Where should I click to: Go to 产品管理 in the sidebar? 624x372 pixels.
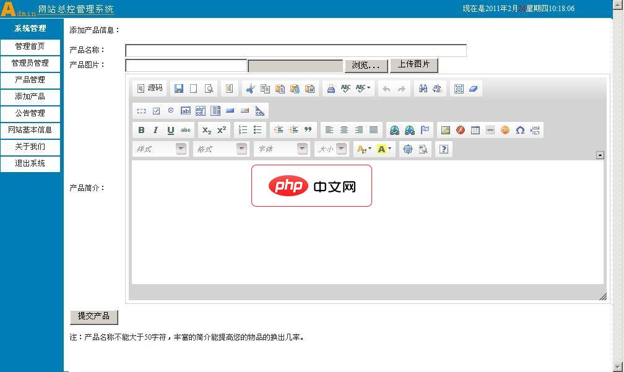pos(30,80)
